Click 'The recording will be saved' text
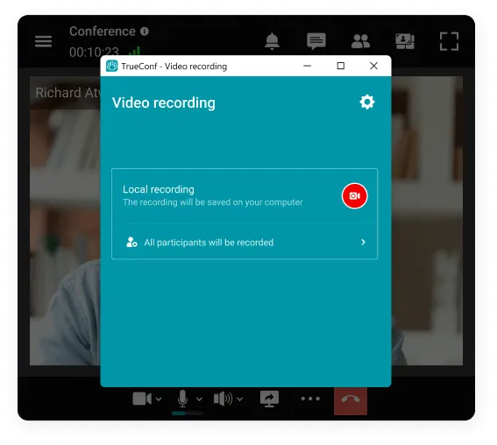 click(x=212, y=202)
